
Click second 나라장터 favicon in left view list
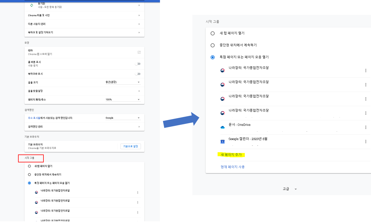click(x=36, y=202)
